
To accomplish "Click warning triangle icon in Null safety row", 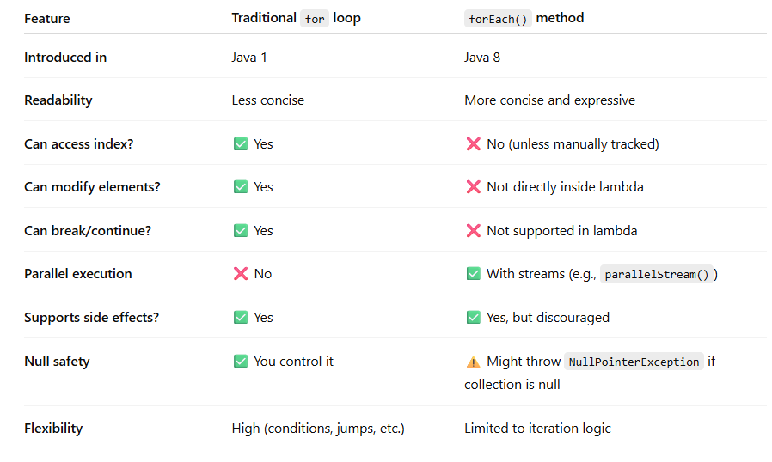I will pyautogui.click(x=473, y=362).
